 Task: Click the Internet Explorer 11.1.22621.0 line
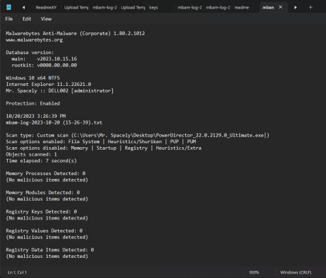48,84
